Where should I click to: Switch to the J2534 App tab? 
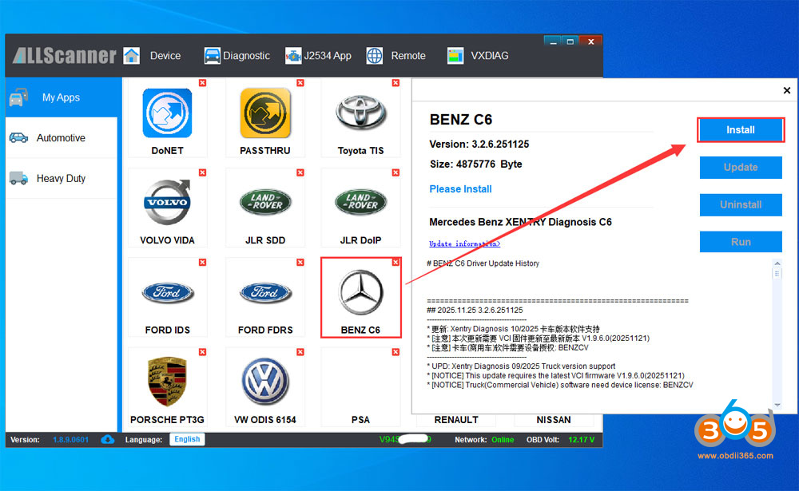click(318, 56)
